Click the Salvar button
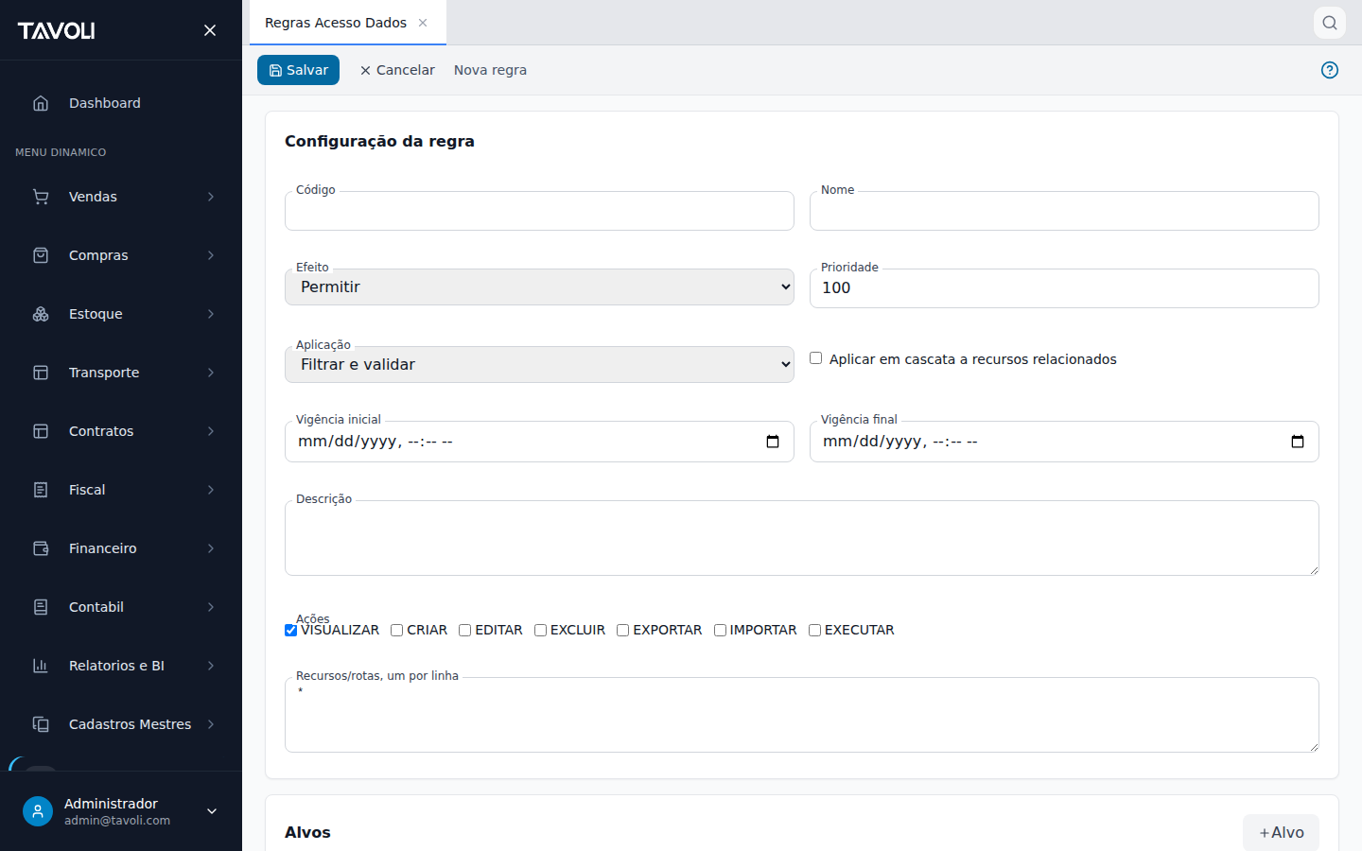The width and height of the screenshot is (1362, 851). (x=298, y=70)
